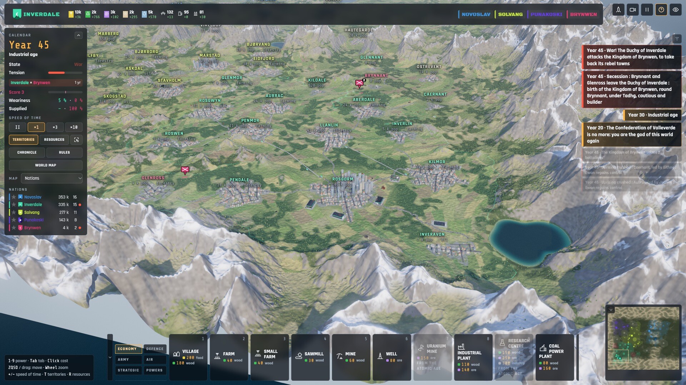Click the war Score slider bar
This screenshot has height=385, width=686.
coord(65,92)
